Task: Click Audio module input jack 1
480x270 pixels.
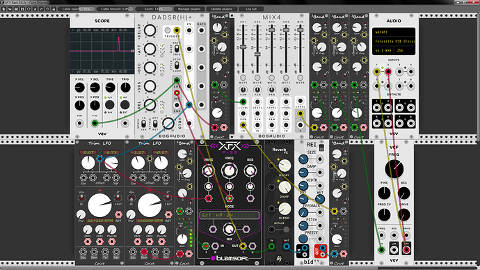Action: [376, 72]
